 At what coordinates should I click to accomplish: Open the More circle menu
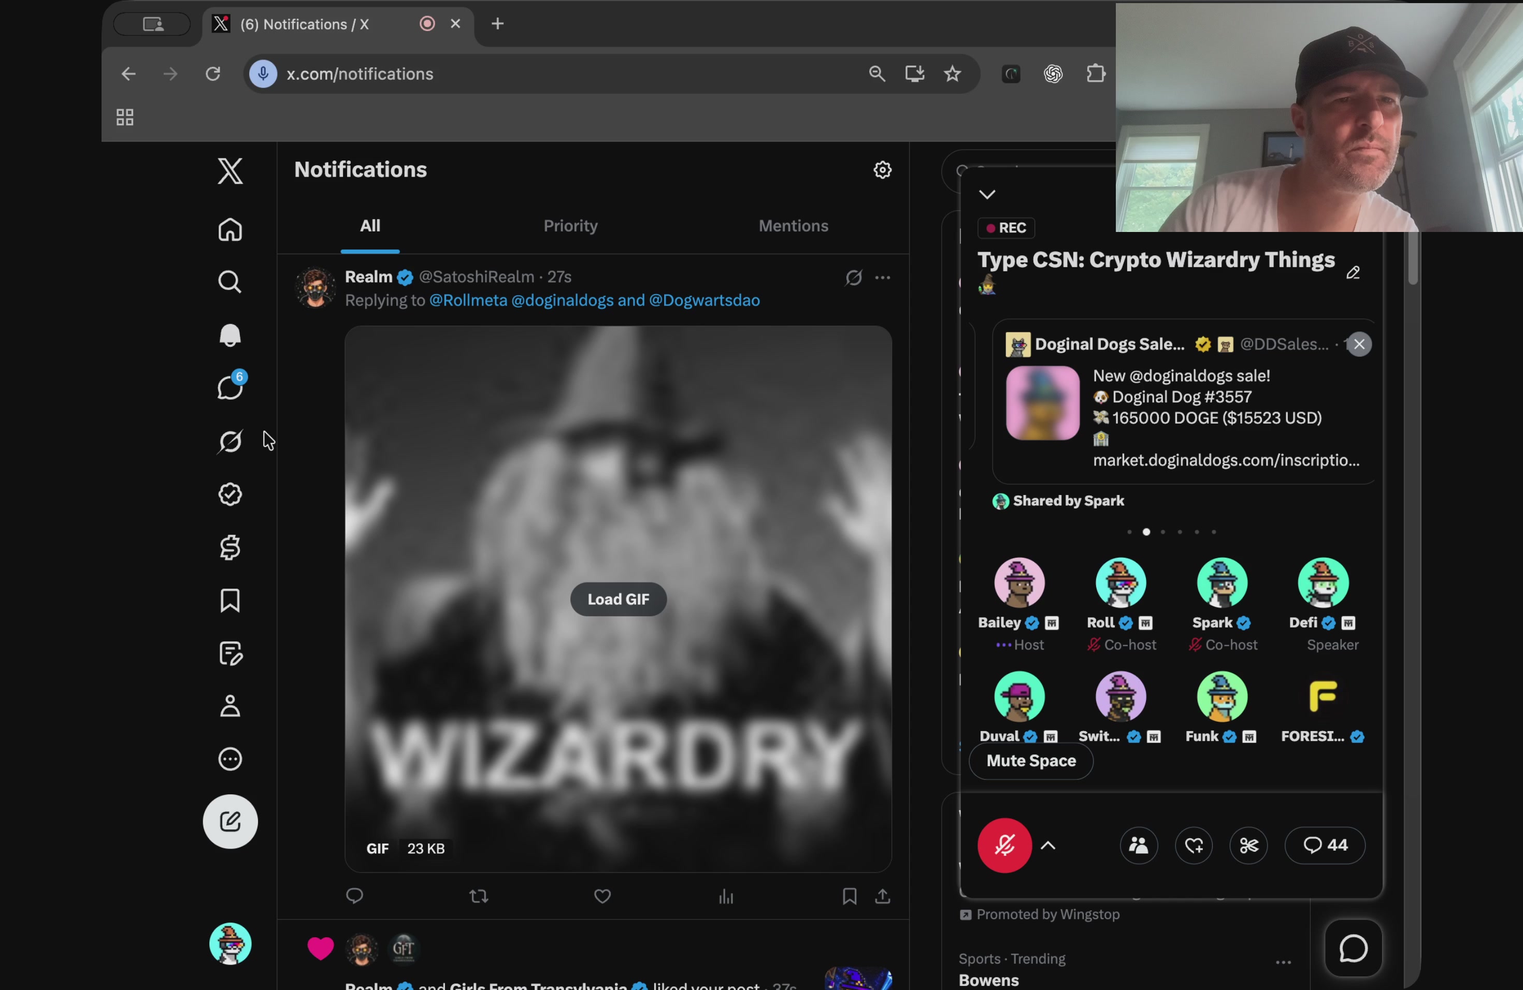(x=229, y=759)
